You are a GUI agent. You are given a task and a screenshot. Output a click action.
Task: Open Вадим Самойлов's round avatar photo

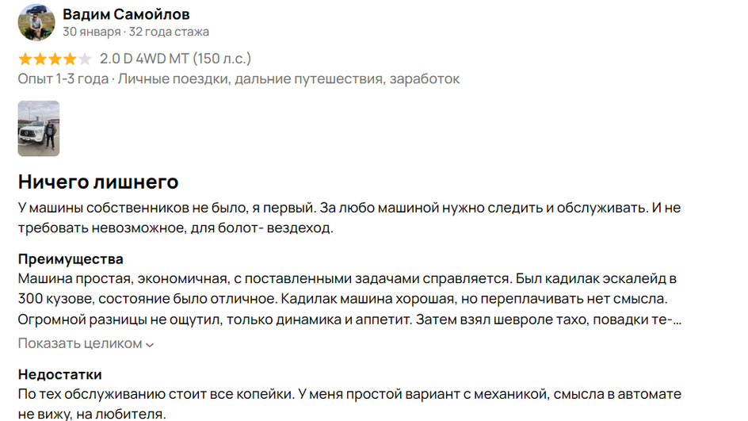pos(36,22)
